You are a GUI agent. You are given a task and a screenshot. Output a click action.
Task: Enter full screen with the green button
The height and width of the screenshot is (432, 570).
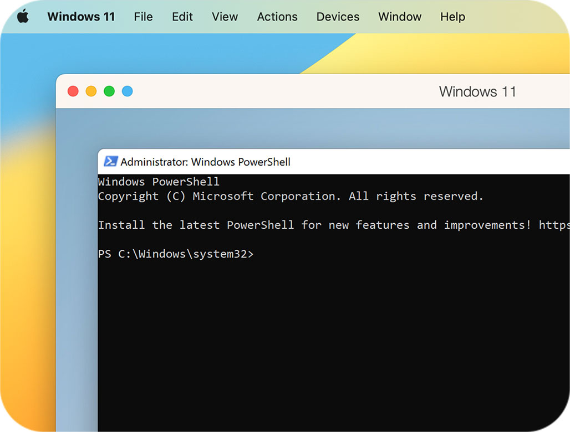pos(109,91)
